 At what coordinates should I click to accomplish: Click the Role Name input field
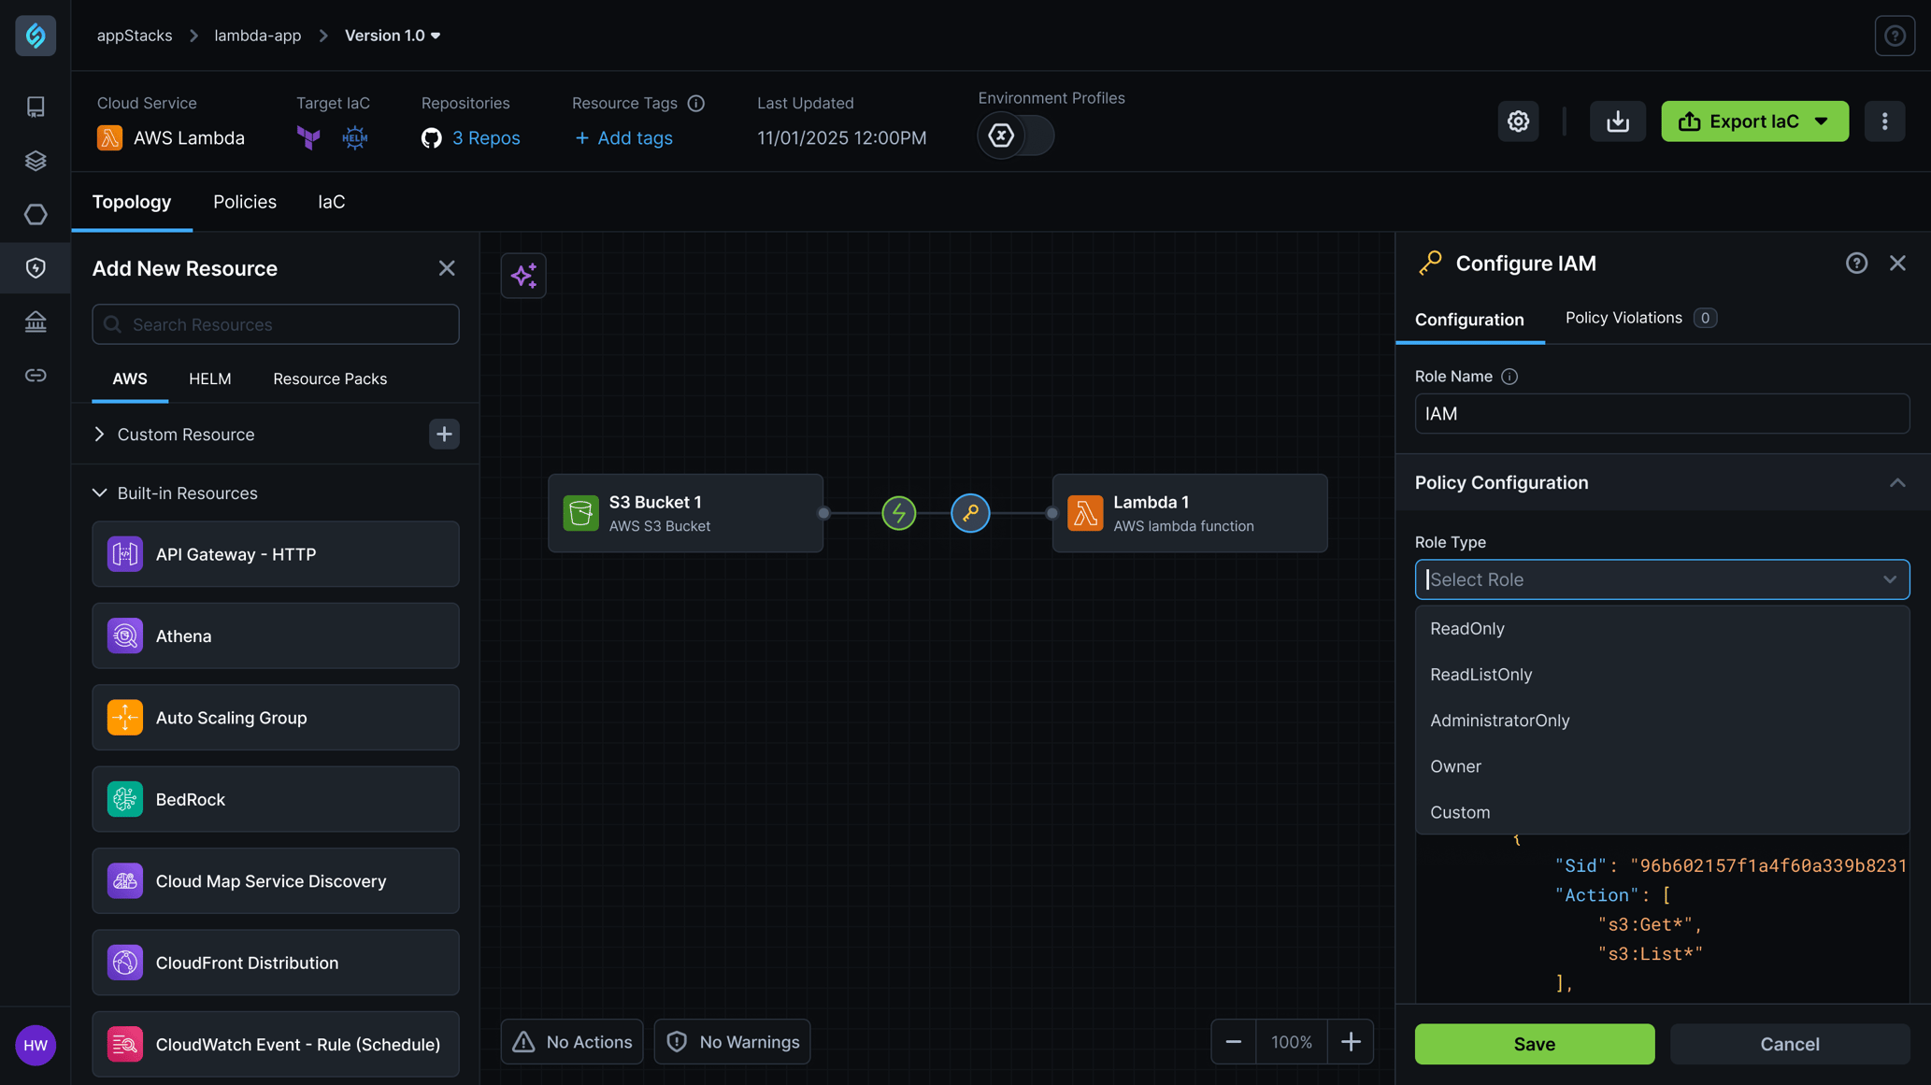(1662, 412)
